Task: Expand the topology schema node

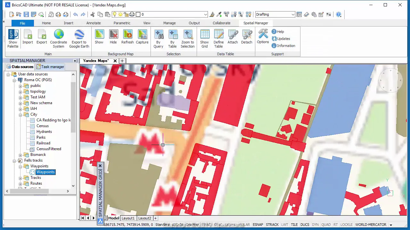Action: [x=20, y=92]
